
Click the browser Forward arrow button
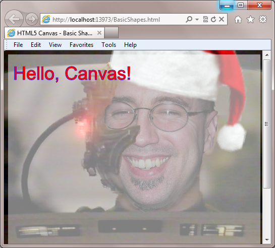point(32,19)
